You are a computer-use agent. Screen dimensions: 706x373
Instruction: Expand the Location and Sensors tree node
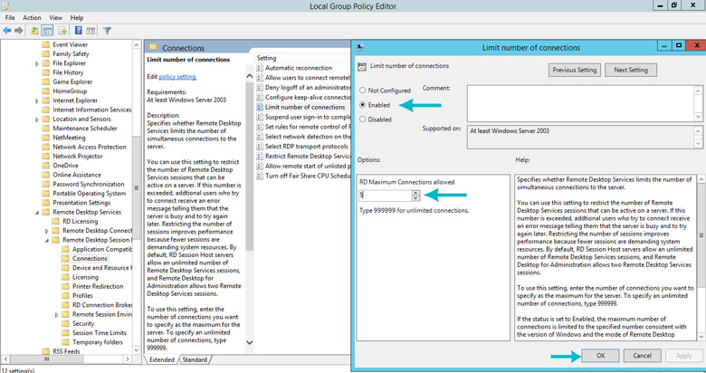click(x=37, y=120)
